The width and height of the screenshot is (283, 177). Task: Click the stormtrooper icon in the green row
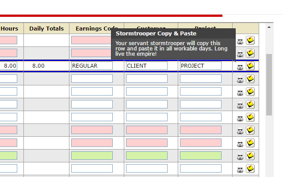tap(240, 157)
